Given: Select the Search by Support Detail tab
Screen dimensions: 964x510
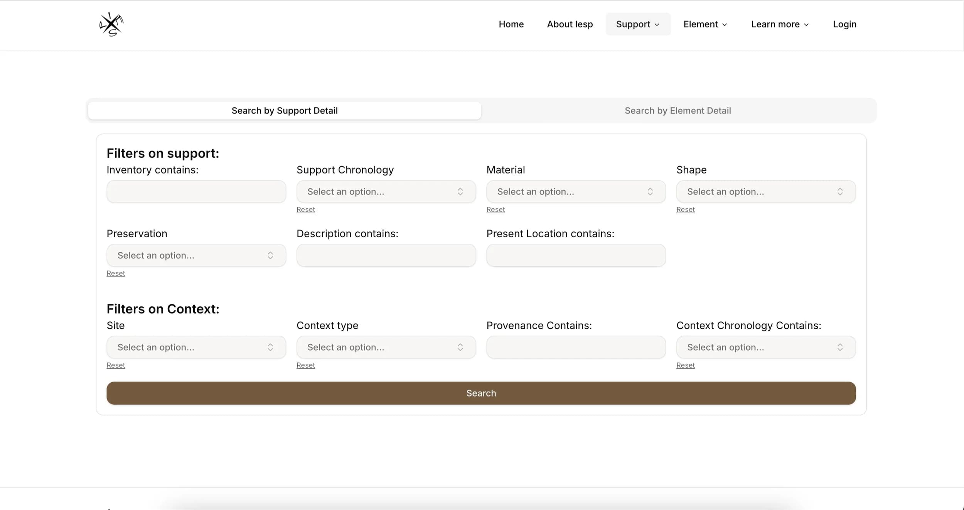Looking at the screenshot, I should (285, 111).
